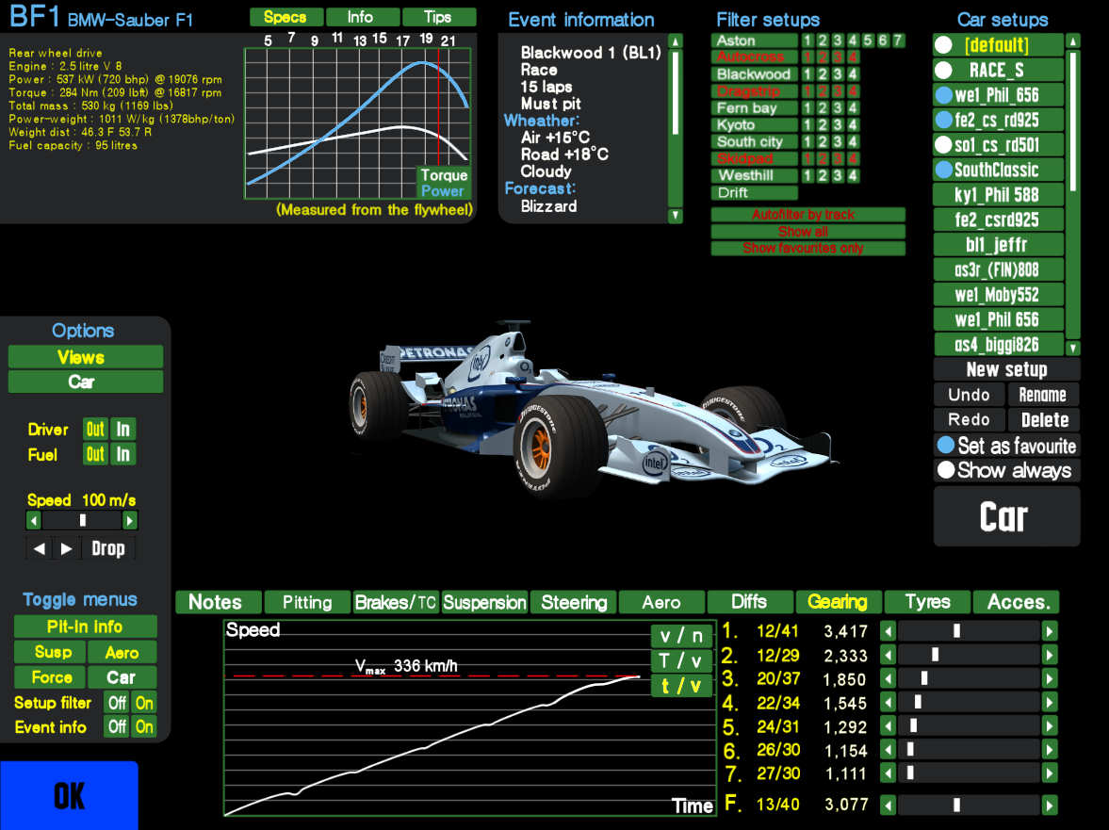This screenshot has height=830, width=1109.
Task: Click final drive ratio slider
Action: click(x=969, y=805)
